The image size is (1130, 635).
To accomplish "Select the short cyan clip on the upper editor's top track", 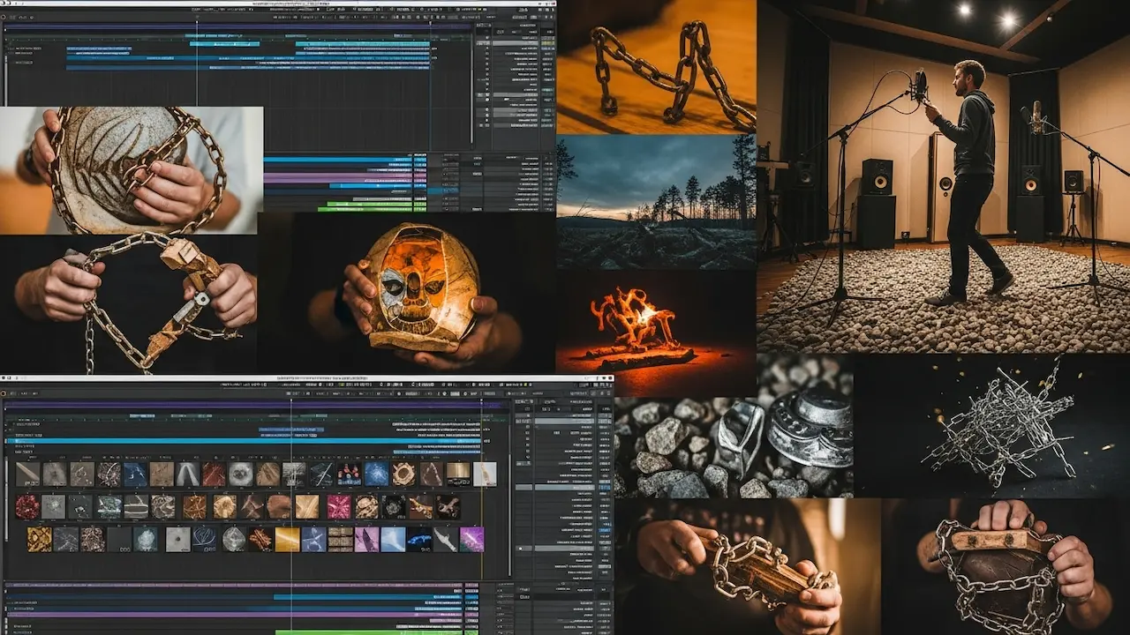I will click(x=223, y=43).
